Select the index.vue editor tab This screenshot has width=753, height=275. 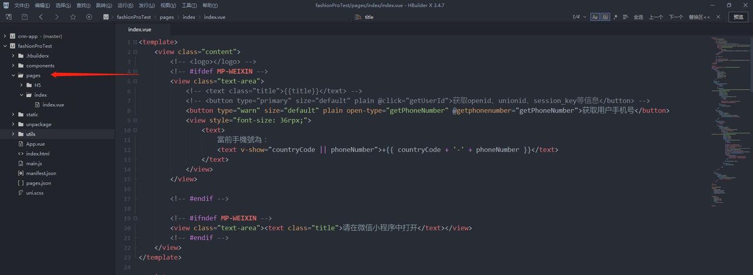[x=140, y=29]
